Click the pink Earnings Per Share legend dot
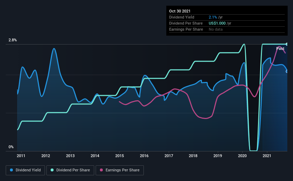 (101, 170)
